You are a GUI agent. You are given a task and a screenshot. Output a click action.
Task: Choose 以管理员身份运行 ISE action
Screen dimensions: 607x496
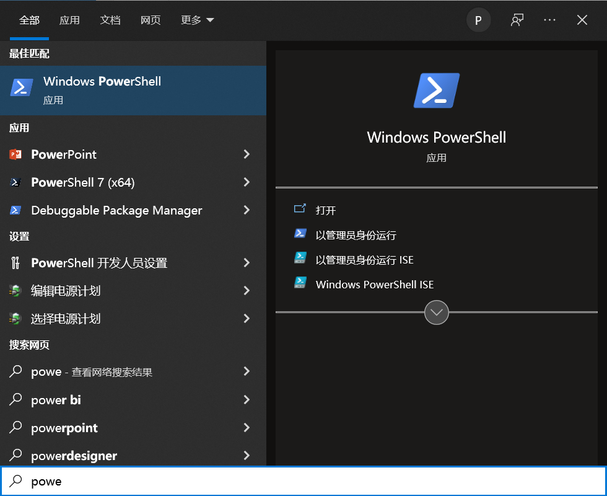pos(365,260)
